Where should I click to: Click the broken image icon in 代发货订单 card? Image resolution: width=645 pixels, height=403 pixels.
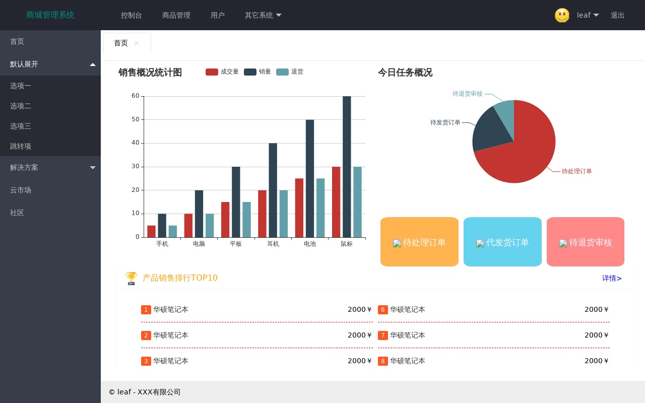point(480,243)
